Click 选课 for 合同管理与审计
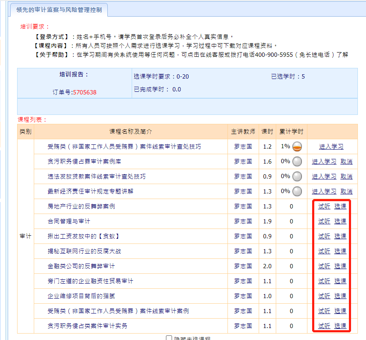Screen dimensions: 366x340 click(340, 221)
